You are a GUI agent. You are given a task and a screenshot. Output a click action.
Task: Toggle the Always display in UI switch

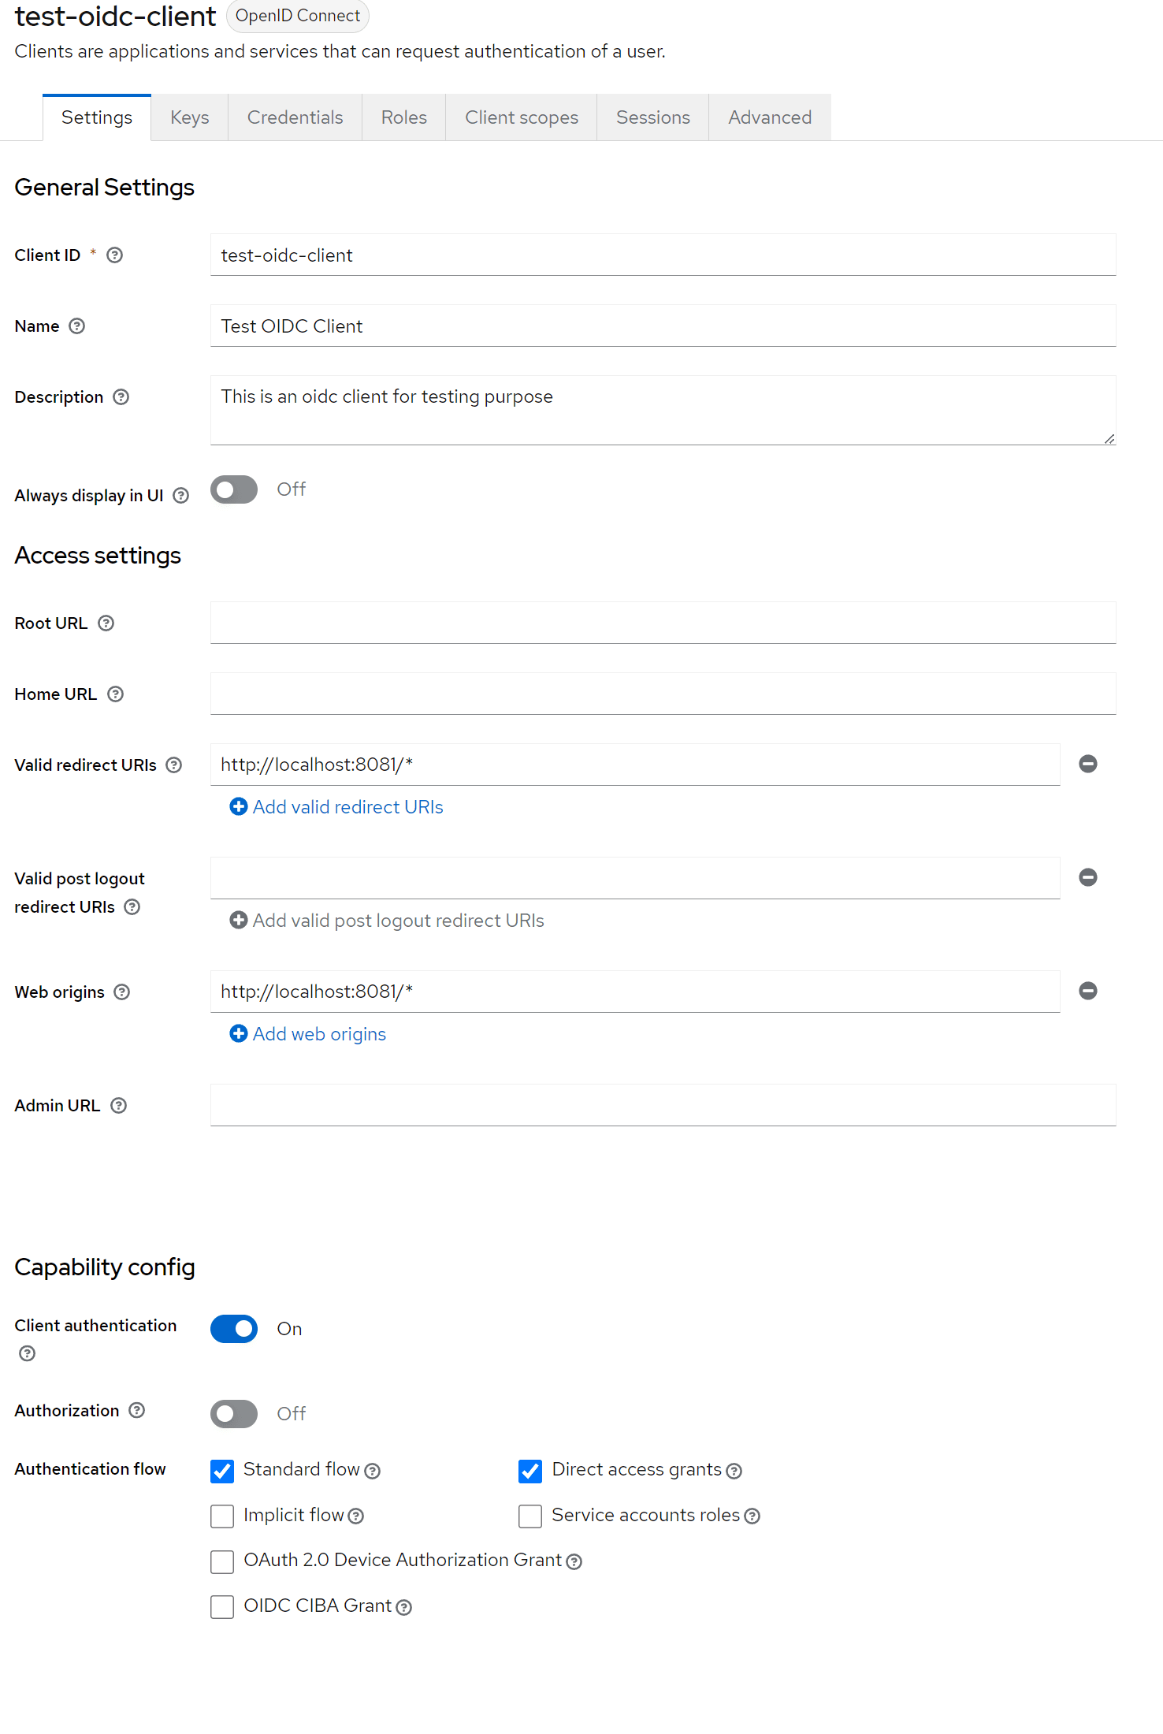click(234, 489)
